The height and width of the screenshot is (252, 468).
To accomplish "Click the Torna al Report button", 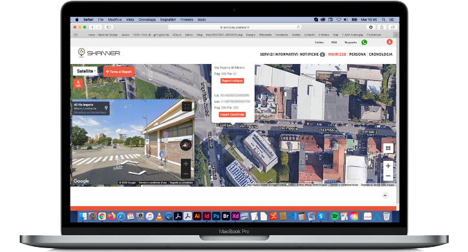I will tap(119, 72).
